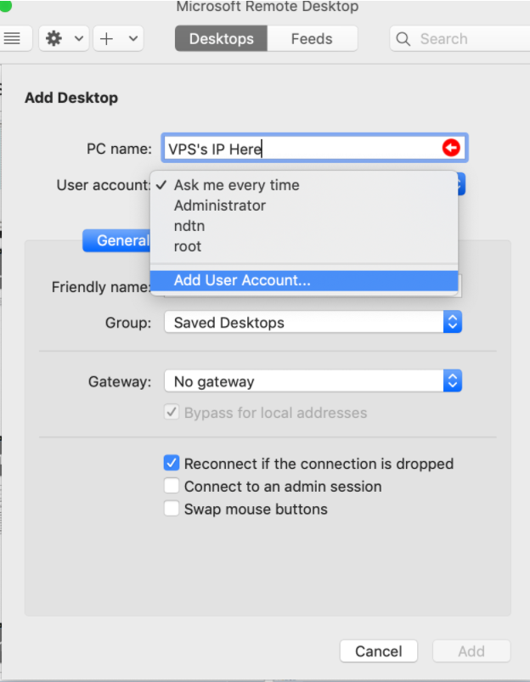Expand the chevron beside the plus icon
The width and height of the screenshot is (530, 682).
click(x=132, y=39)
